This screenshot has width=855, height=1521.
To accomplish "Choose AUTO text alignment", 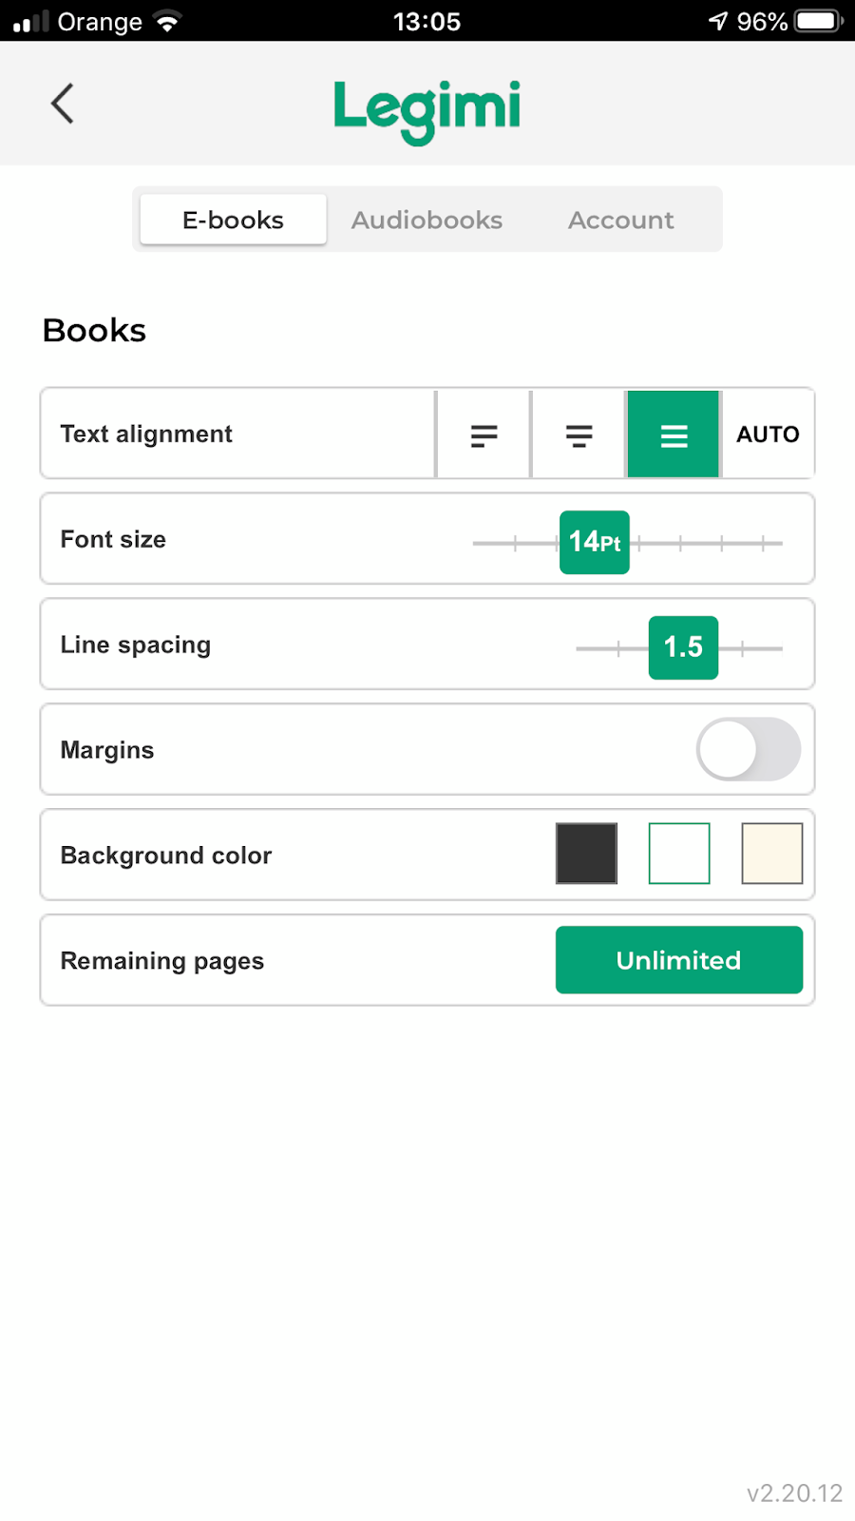I will [x=768, y=434].
